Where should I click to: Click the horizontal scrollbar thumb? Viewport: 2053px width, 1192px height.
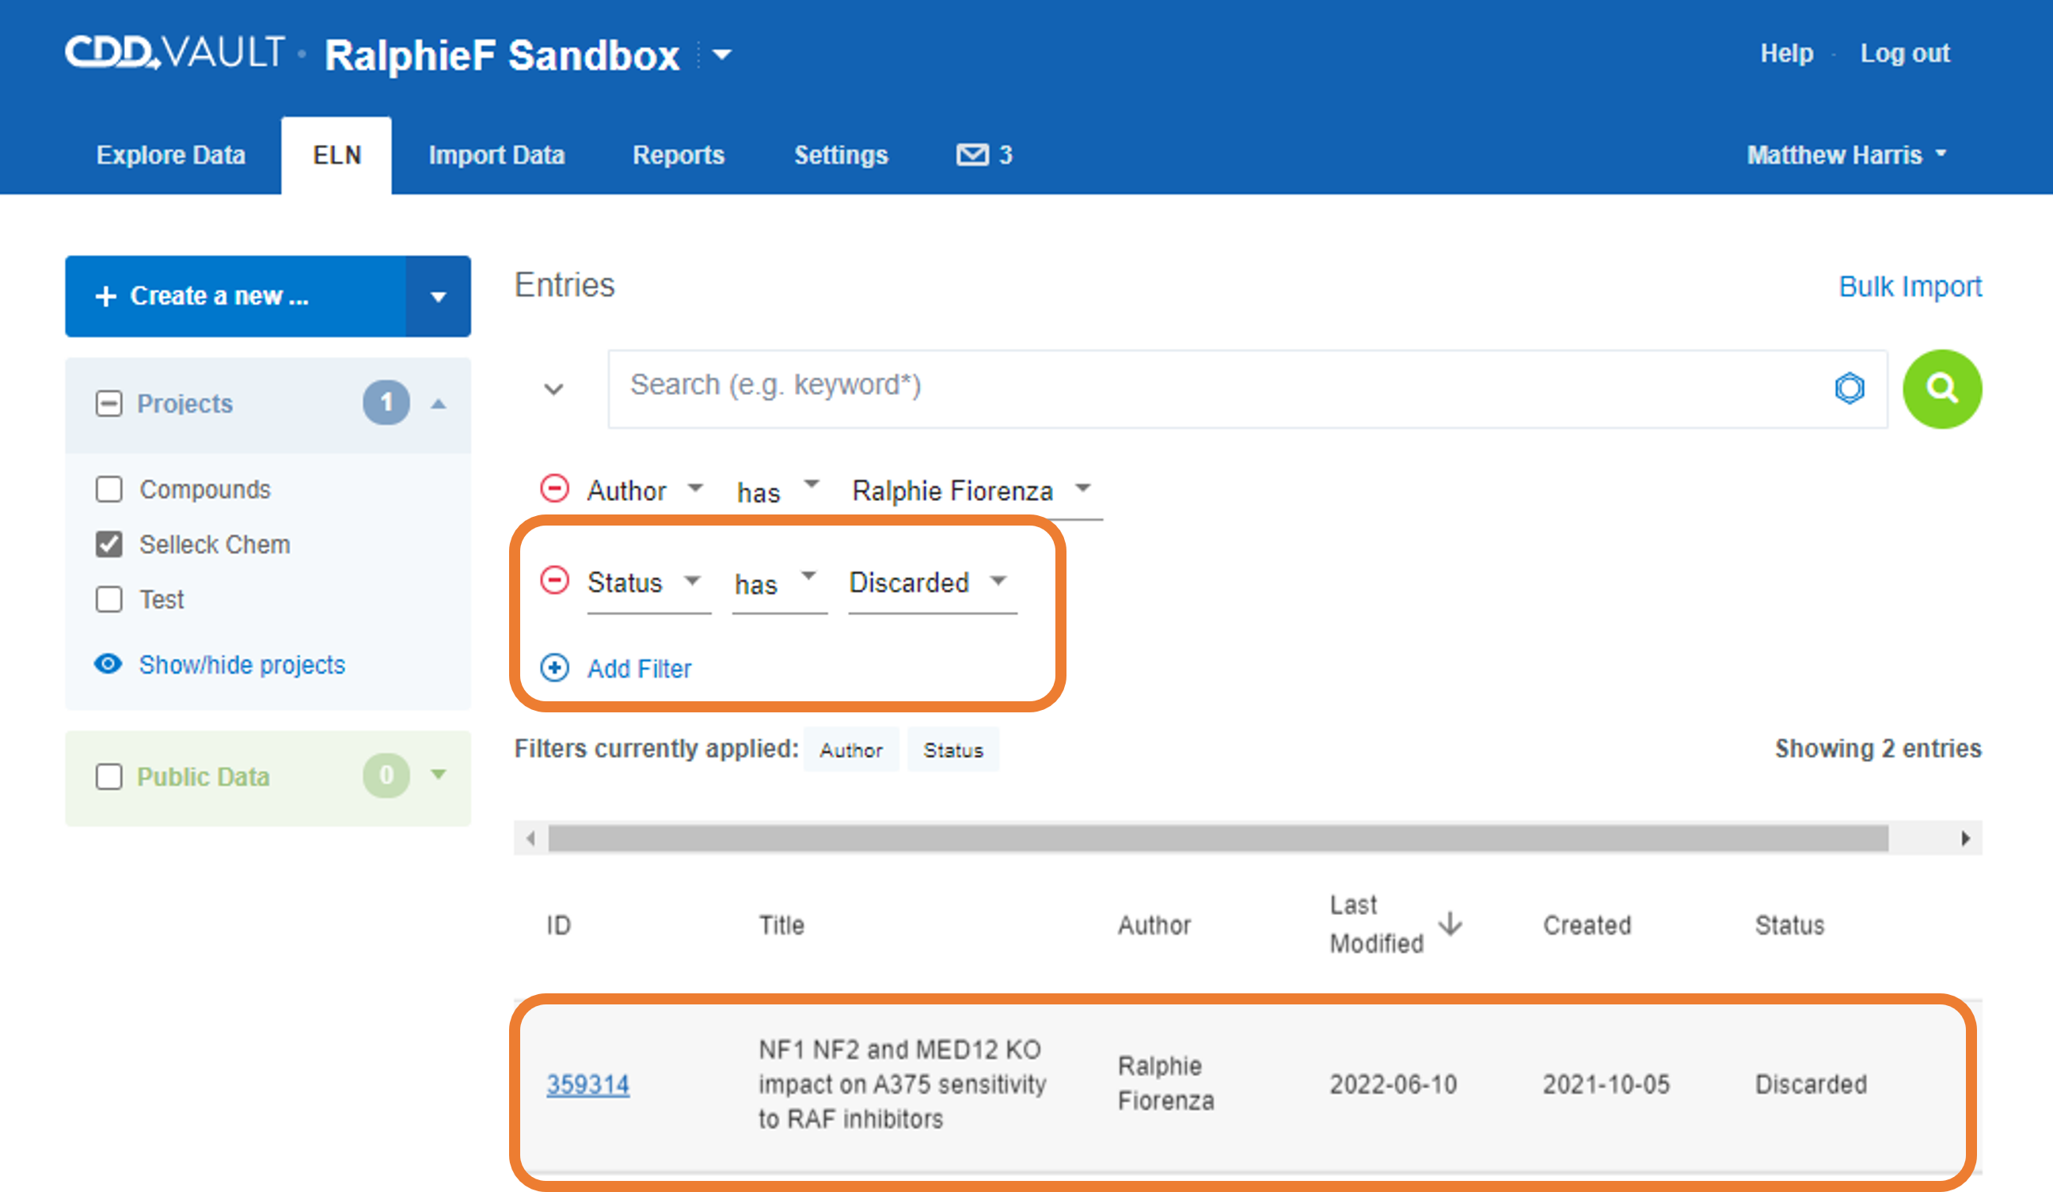[x=1218, y=838]
